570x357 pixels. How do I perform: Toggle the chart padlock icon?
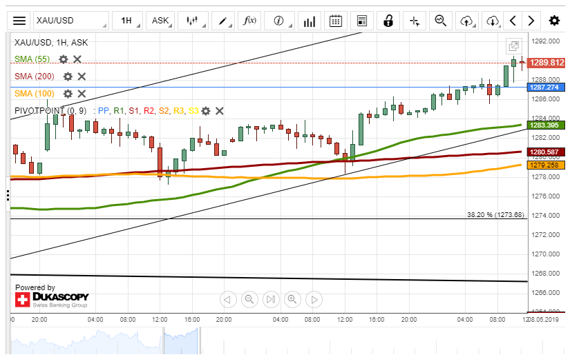(x=388, y=21)
